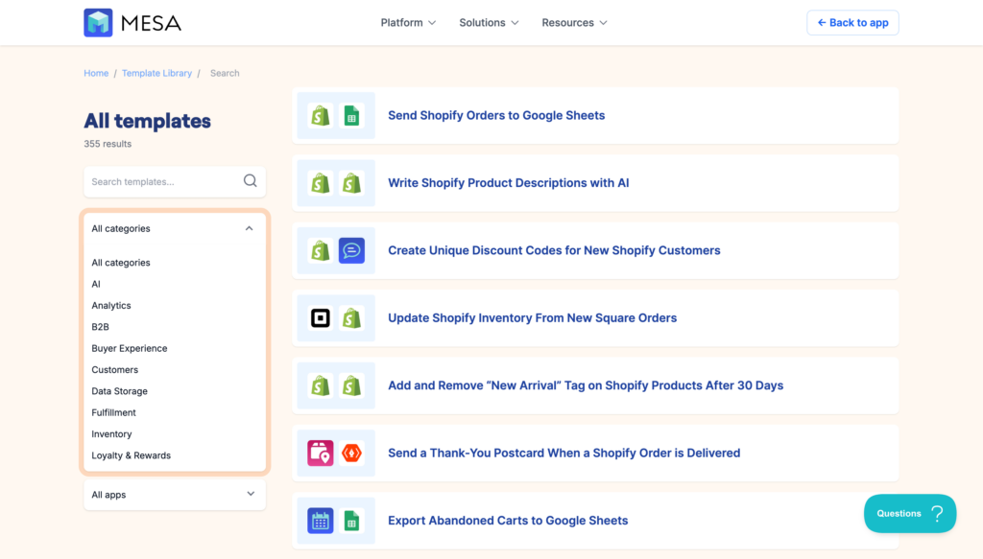This screenshot has height=559, width=983.
Task: Open the Resources menu
Action: pyautogui.click(x=574, y=23)
